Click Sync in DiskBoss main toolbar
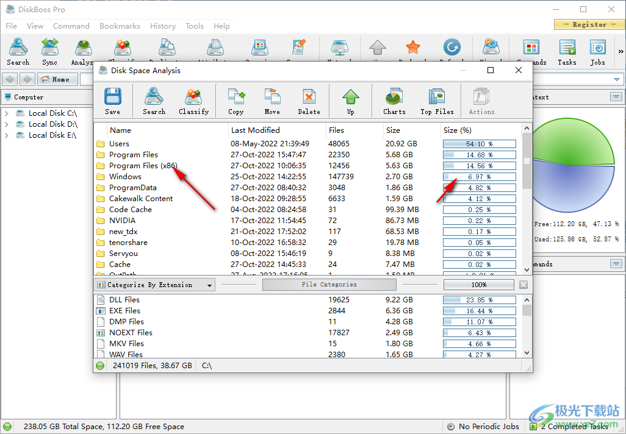 point(50,52)
